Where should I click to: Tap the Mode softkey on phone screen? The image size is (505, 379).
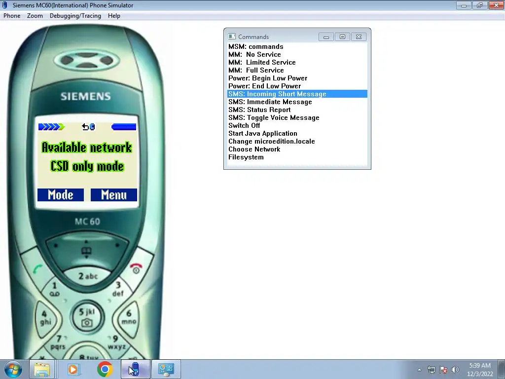point(61,195)
